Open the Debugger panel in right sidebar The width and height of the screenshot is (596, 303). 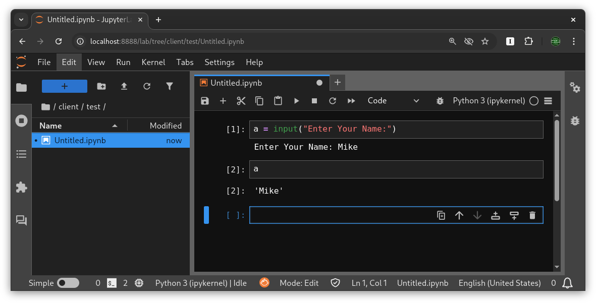[x=575, y=120]
